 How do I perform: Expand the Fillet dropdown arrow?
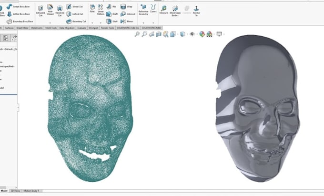pos(92,23)
